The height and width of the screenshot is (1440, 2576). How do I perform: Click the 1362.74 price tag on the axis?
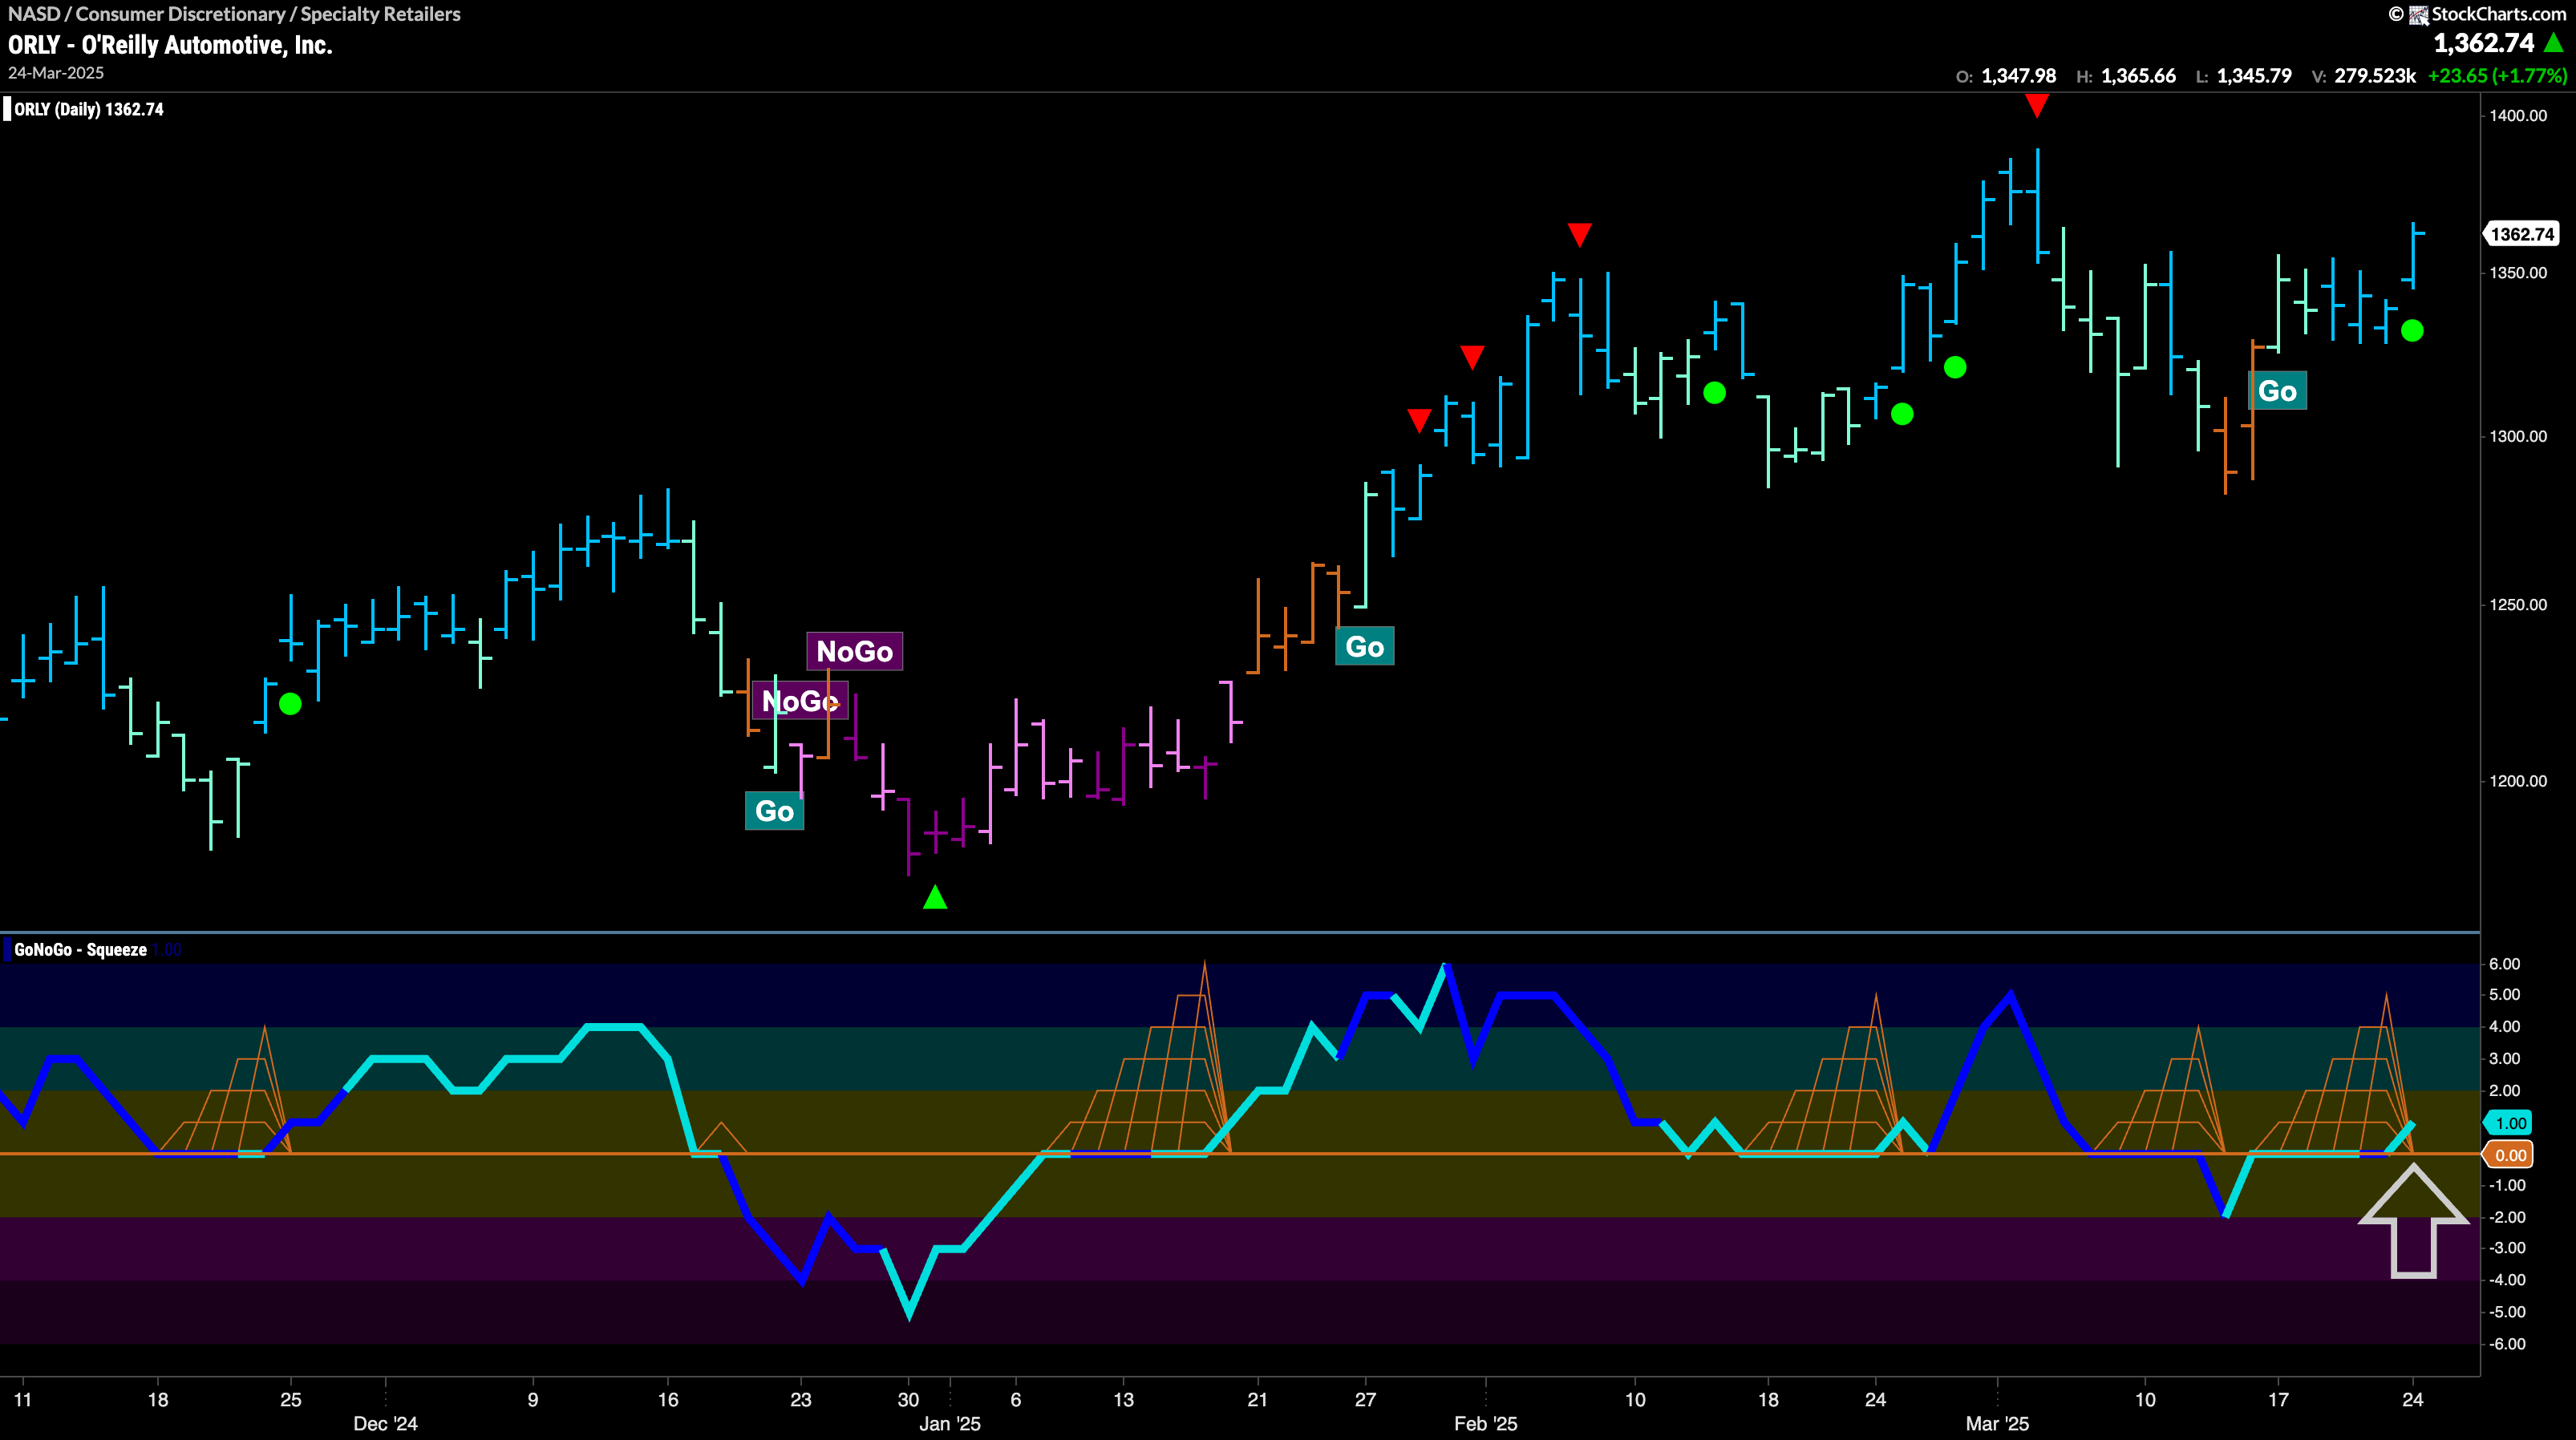click(x=2521, y=234)
